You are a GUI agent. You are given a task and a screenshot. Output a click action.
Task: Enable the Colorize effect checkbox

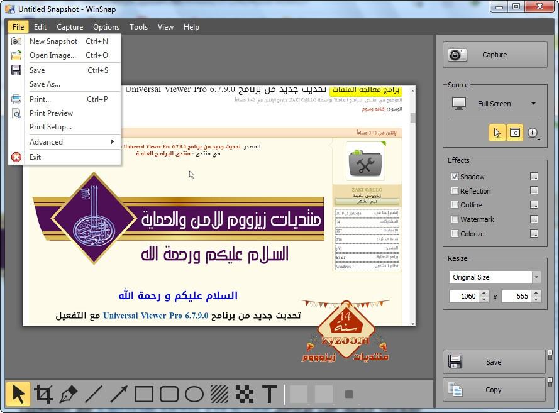point(455,233)
